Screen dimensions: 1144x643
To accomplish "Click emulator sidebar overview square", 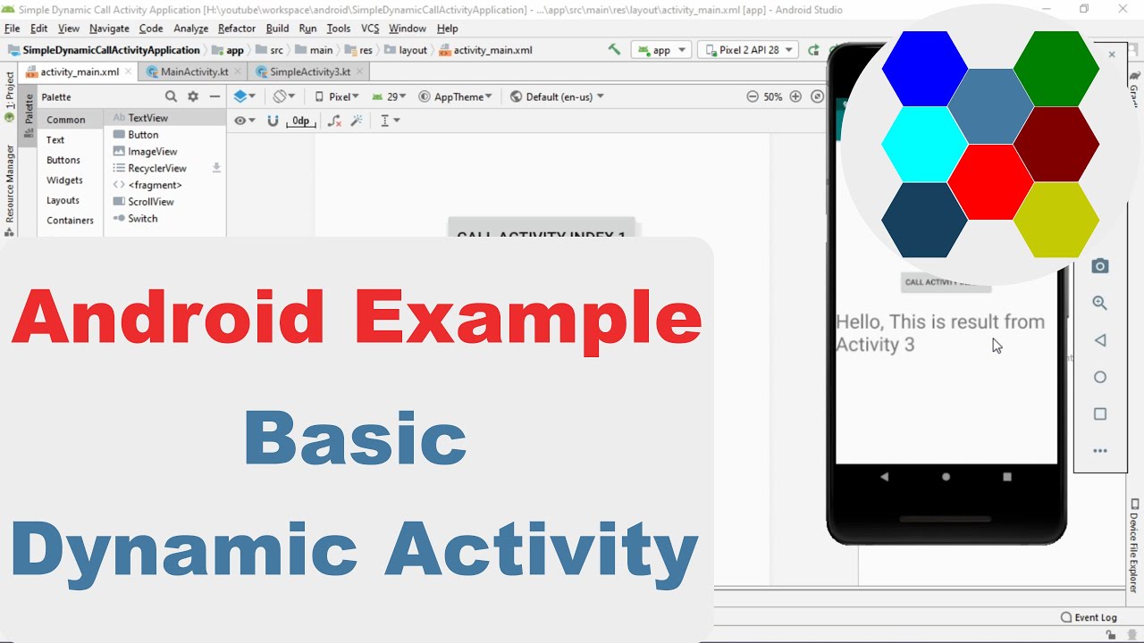I will pyautogui.click(x=1100, y=414).
